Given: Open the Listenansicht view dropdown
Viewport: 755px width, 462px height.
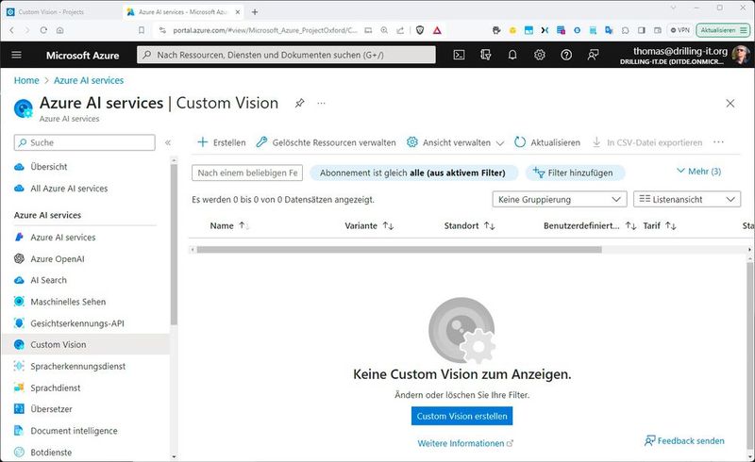Looking at the screenshot, I should [x=687, y=199].
